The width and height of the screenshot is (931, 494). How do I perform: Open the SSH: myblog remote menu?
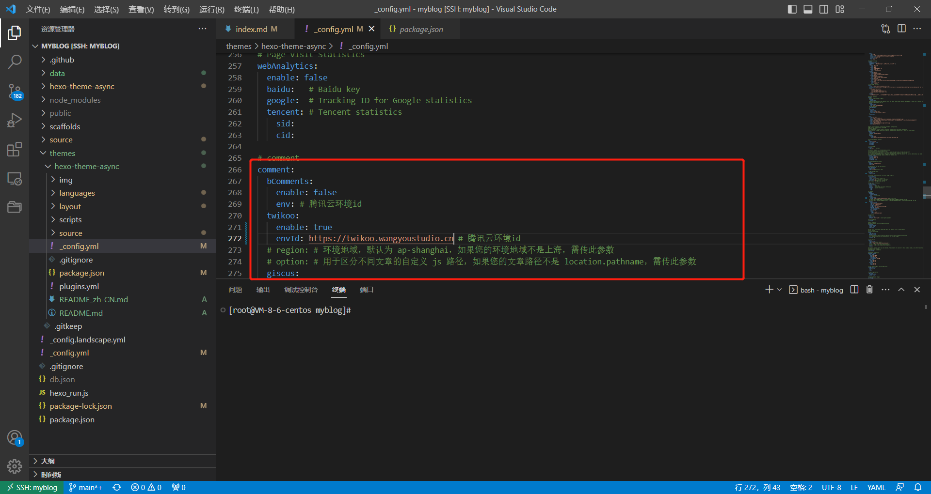(x=32, y=487)
